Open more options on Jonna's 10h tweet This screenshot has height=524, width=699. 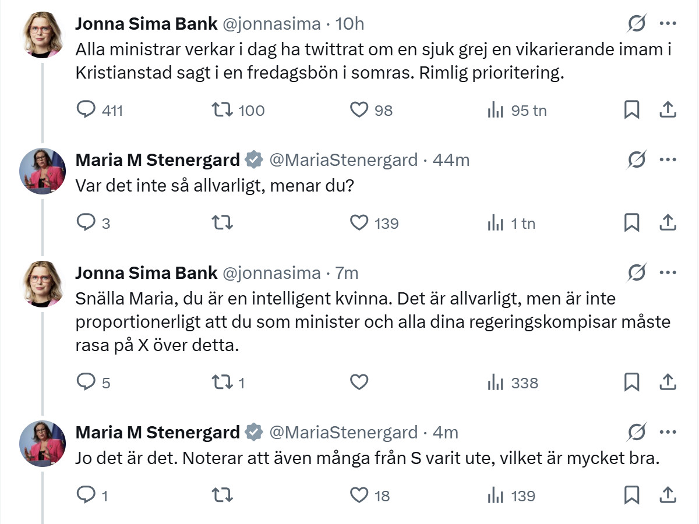click(x=667, y=24)
